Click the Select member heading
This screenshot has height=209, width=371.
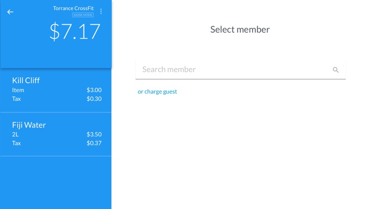240,29
